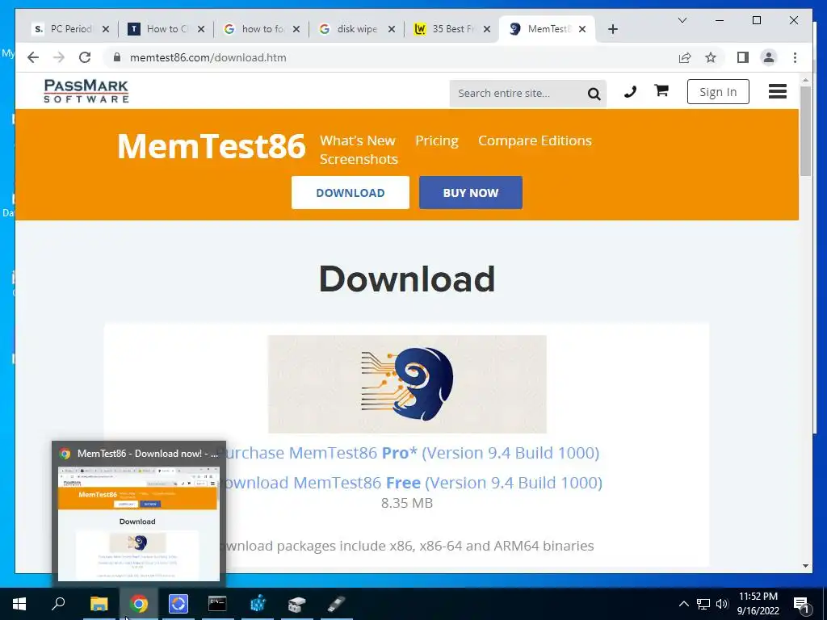Open Pricing link
The image size is (827, 620).
coord(437,140)
